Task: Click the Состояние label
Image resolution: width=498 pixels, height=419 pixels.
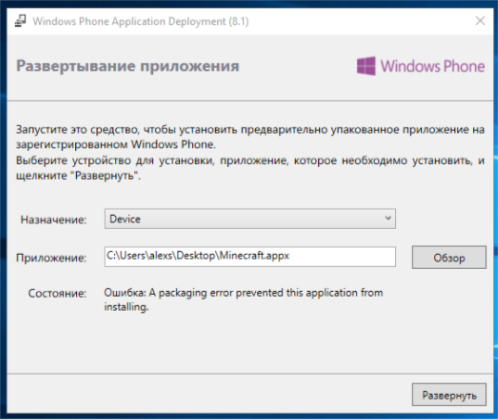Action: tap(57, 293)
